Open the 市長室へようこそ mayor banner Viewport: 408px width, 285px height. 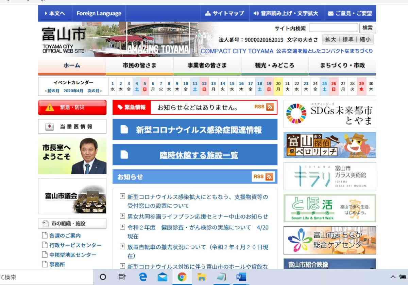pos(72,156)
